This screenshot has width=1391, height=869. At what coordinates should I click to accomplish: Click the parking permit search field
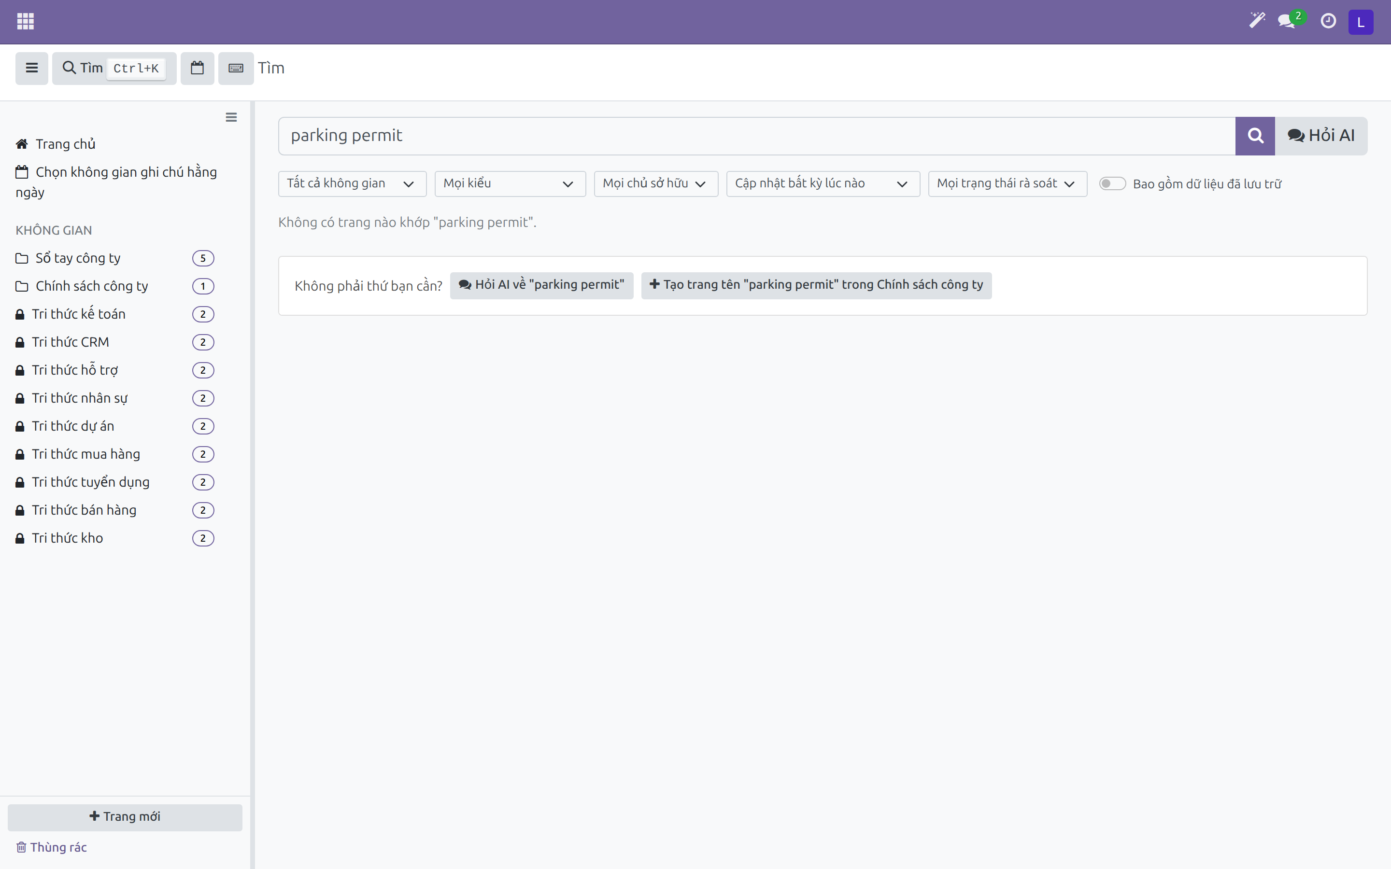pyautogui.click(x=756, y=136)
